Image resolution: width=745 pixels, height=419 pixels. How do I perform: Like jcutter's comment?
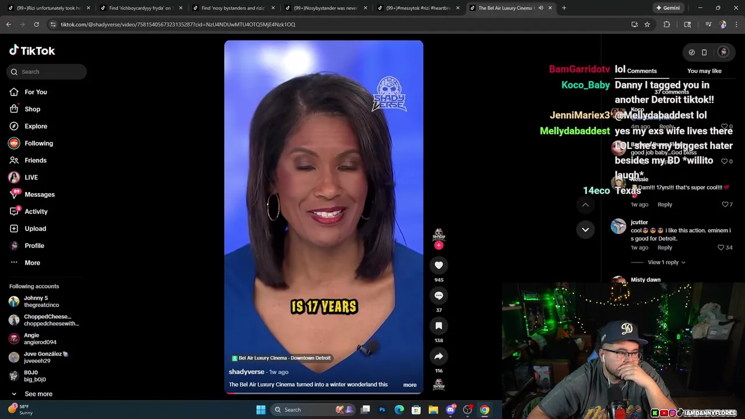(721, 248)
